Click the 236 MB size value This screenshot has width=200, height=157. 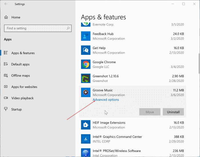(x=178, y=151)
